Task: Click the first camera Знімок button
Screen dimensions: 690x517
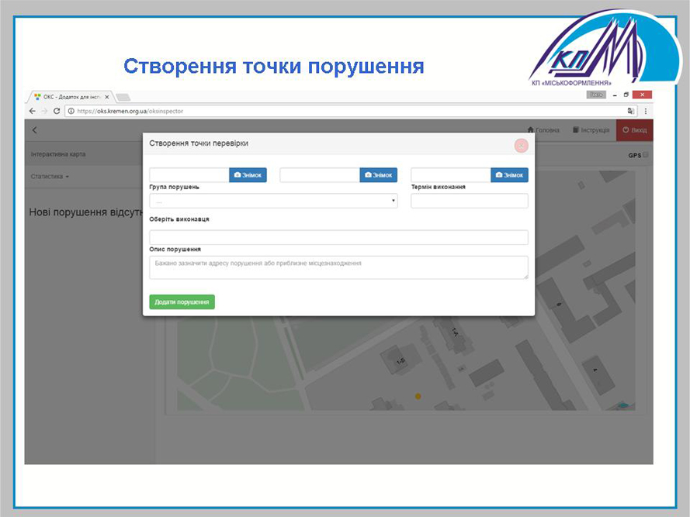Action: pos(248,175)
